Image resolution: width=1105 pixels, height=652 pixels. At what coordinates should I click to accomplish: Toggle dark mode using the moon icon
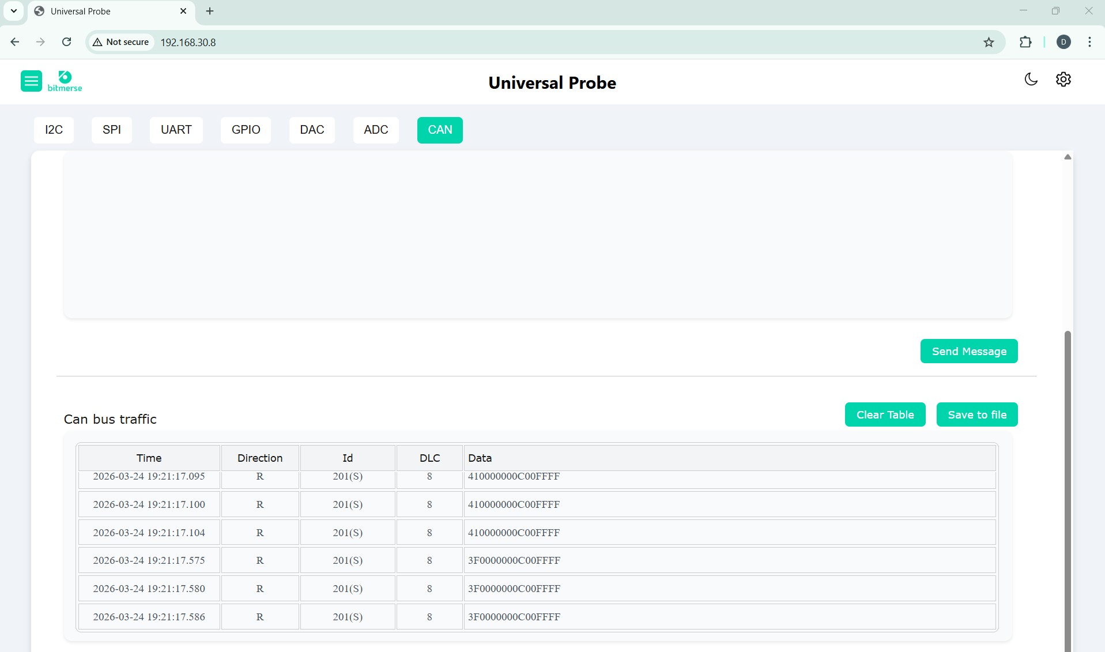click(x=1031, y=79)
